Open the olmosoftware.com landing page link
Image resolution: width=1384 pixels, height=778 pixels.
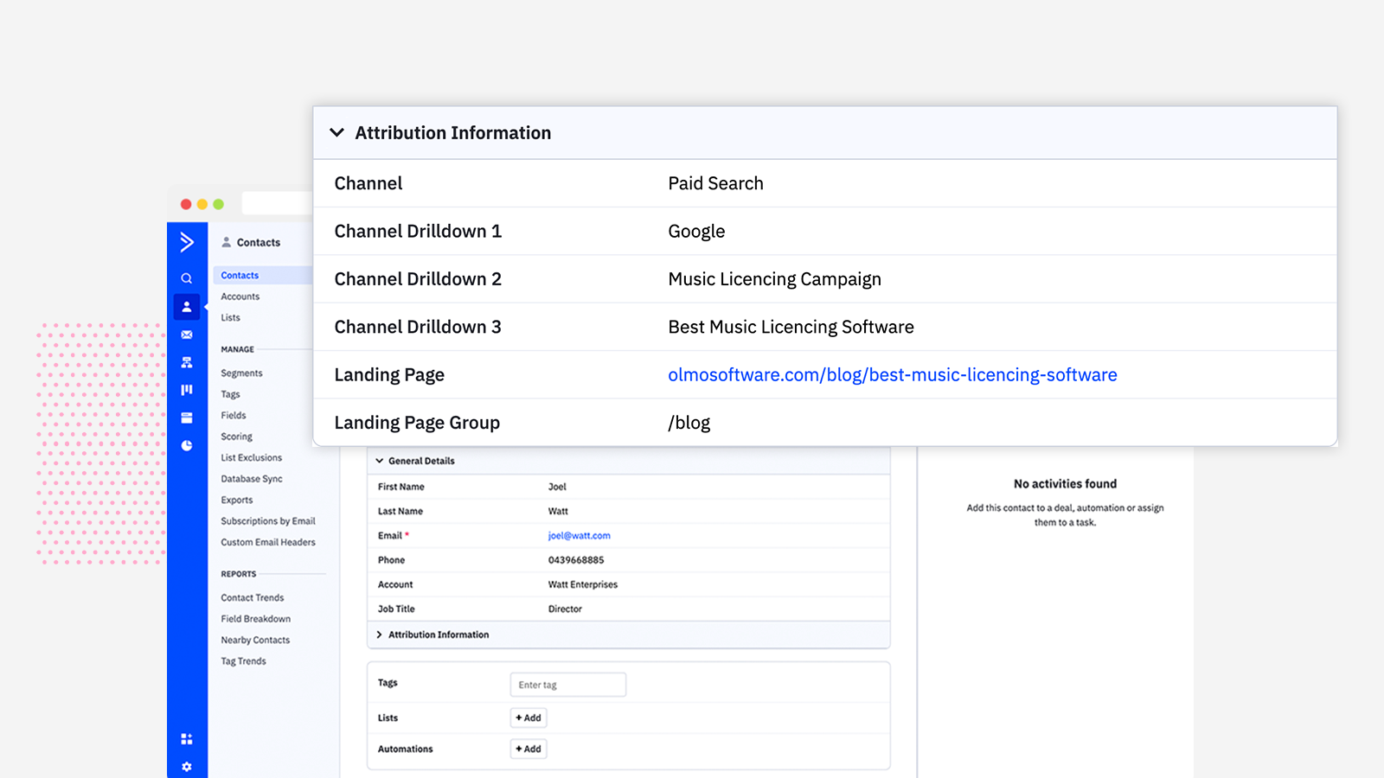click(x=892, y=374)
